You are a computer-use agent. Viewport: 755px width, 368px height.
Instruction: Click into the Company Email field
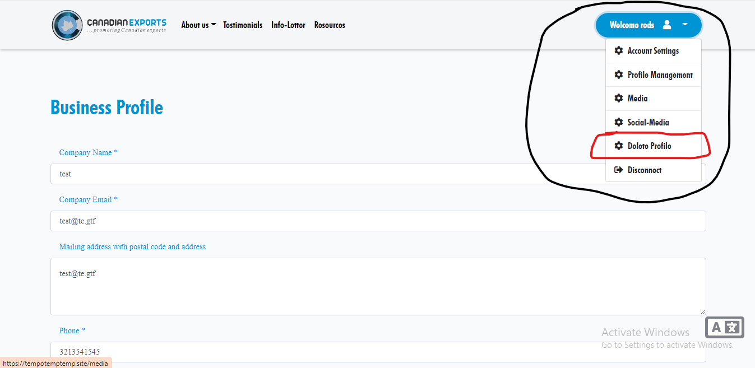pyautogui.click(x=378, y=221)
